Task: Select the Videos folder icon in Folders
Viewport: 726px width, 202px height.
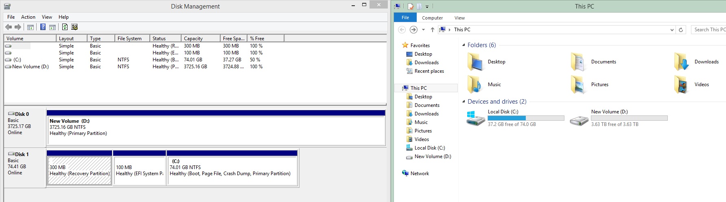Action: pos(682,85)
